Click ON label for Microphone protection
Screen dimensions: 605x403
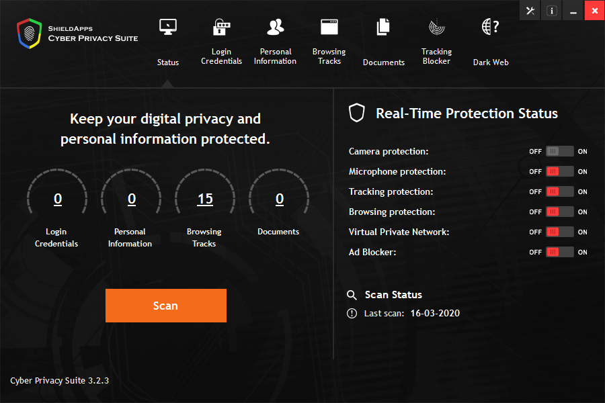click(583, 172)
